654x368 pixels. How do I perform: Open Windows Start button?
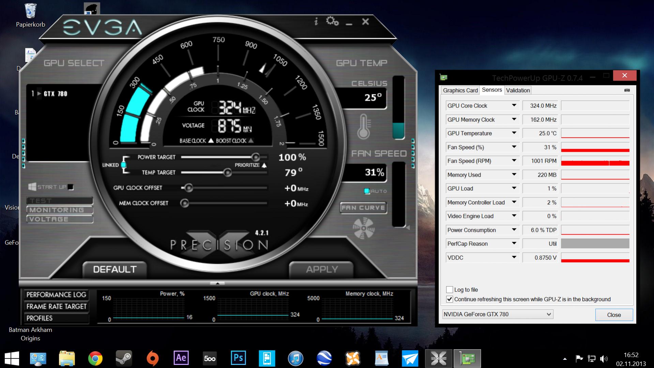[12, 358]
